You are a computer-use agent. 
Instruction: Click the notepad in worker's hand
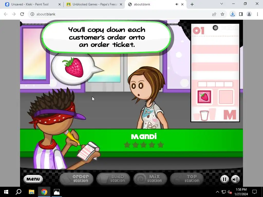pyautogui.click(x=88, y=151)
